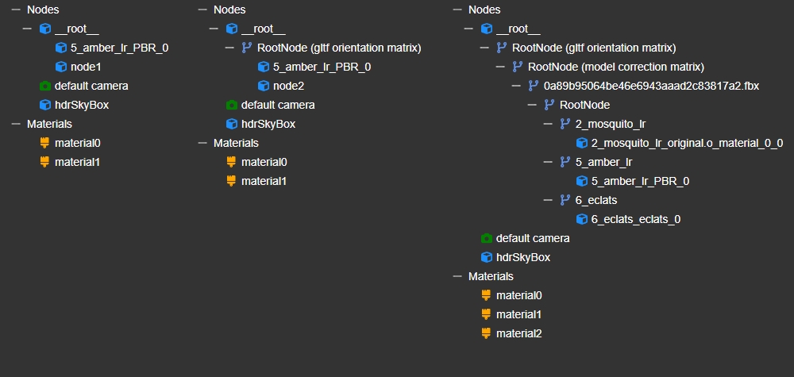Select material0 label in the node2 tree
This screenshot has height=377, width=794.
264,162
